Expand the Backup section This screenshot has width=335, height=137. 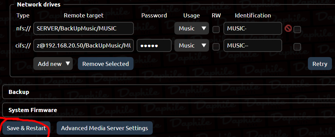(x=19, y=92)
